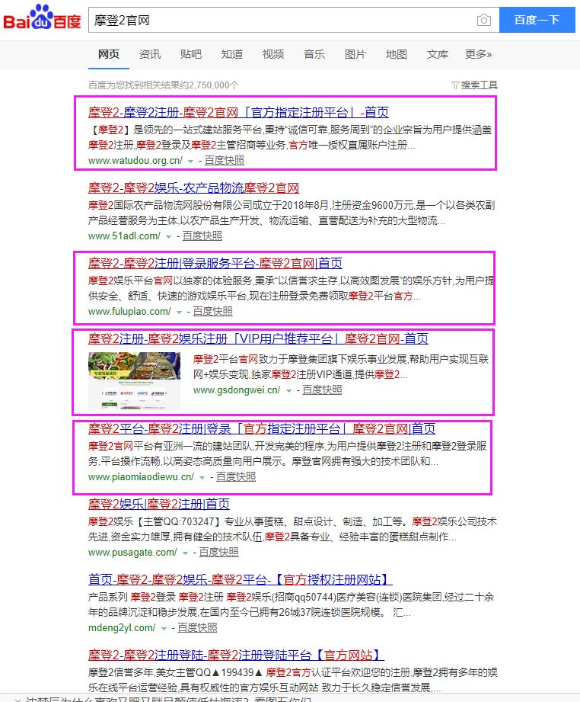Visit the www.fulupiao.com/ URL

point(129,312)
